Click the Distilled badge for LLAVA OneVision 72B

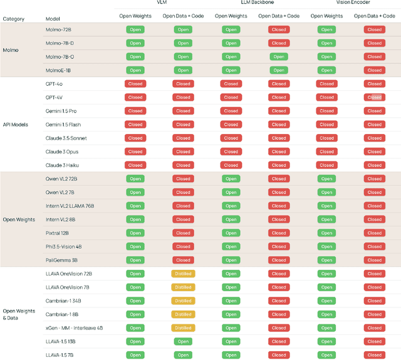[183, 274]
